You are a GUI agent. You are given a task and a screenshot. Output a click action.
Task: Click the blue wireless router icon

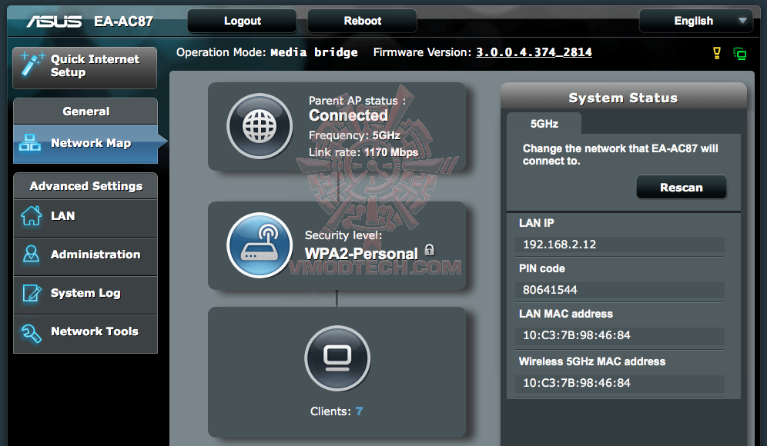point(260,245)
